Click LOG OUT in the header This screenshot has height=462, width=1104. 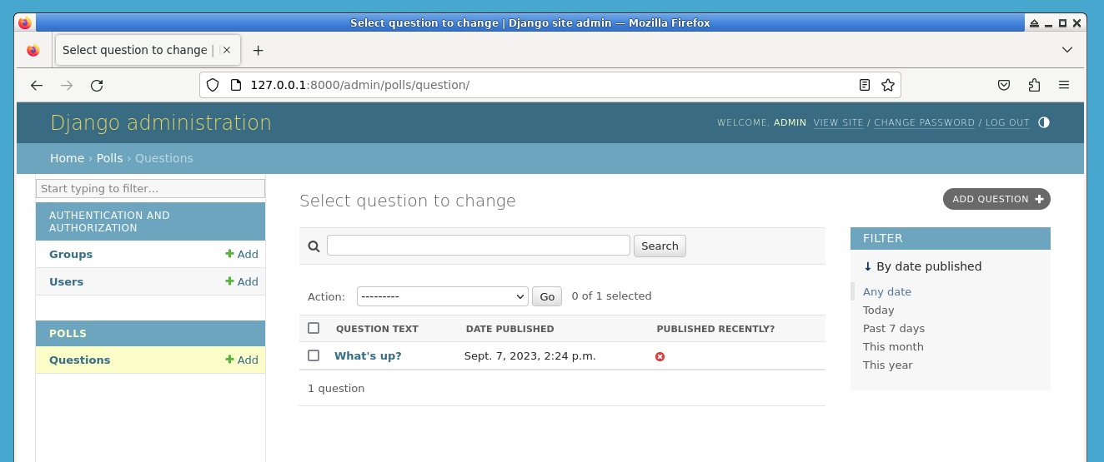[x=1007, y=122]
